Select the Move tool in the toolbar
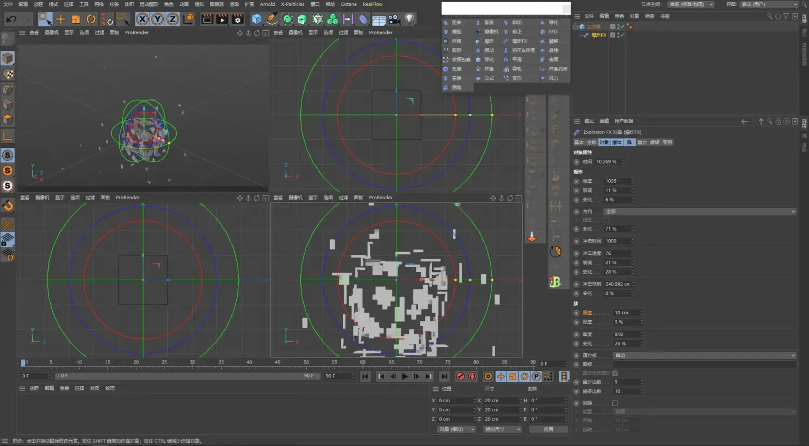 pyautogui.click(x=61, y=19)
